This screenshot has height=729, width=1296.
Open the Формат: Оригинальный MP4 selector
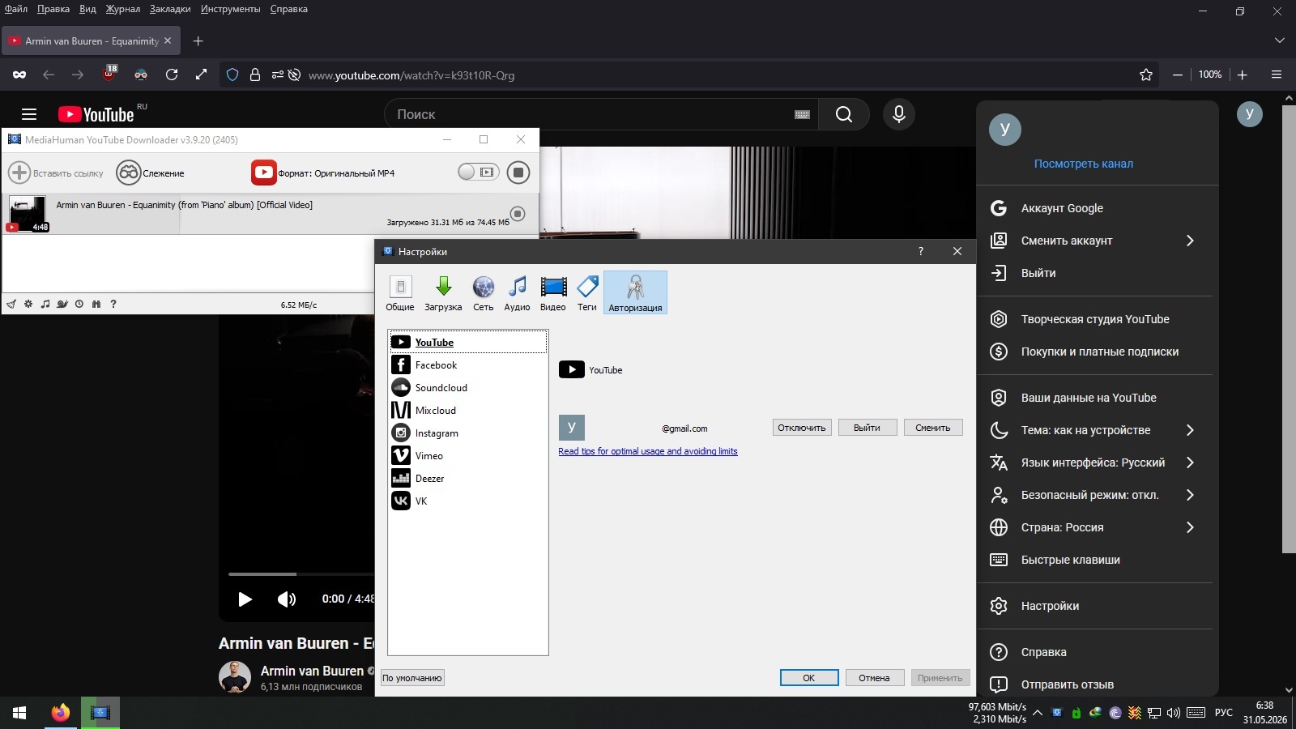coord(323,173)
